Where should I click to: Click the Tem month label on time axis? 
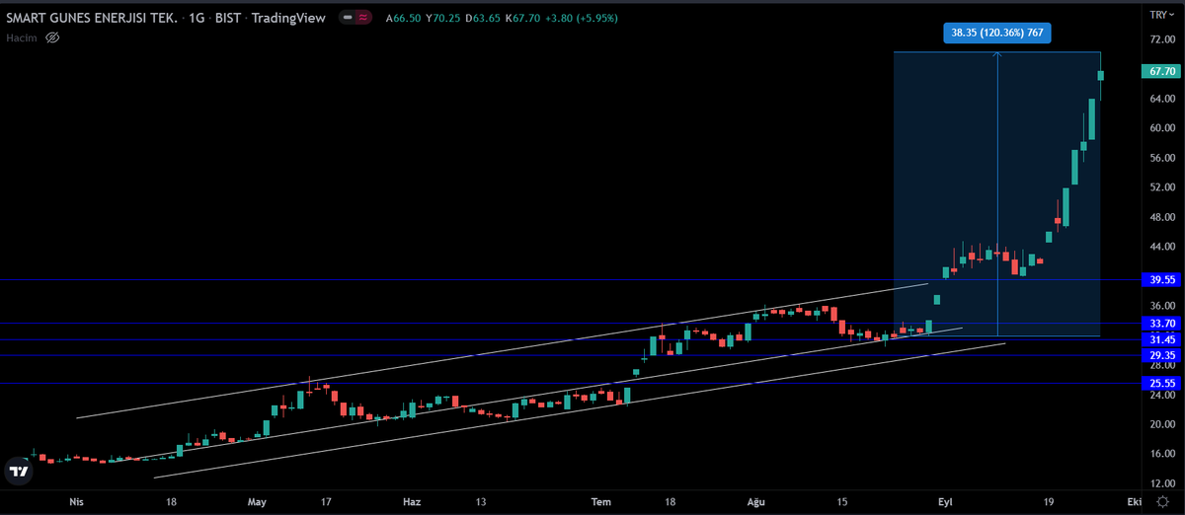click(x=601, y=502)
